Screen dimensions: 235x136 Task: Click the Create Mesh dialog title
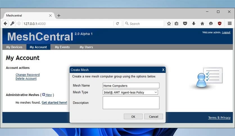[x=80, y=70]
